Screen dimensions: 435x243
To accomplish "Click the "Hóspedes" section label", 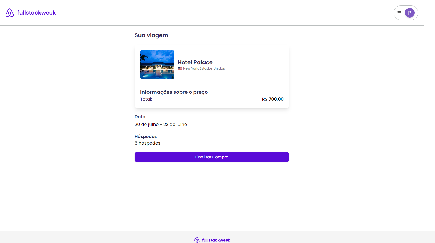I will 146,136.
